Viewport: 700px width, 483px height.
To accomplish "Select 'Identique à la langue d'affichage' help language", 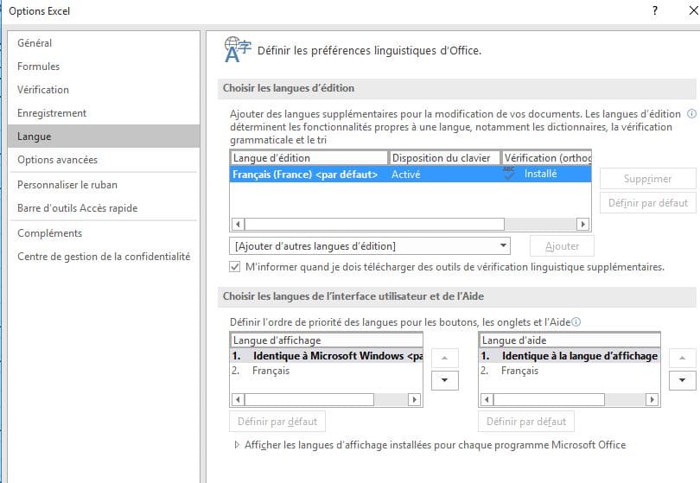I will tap(570, 356).
